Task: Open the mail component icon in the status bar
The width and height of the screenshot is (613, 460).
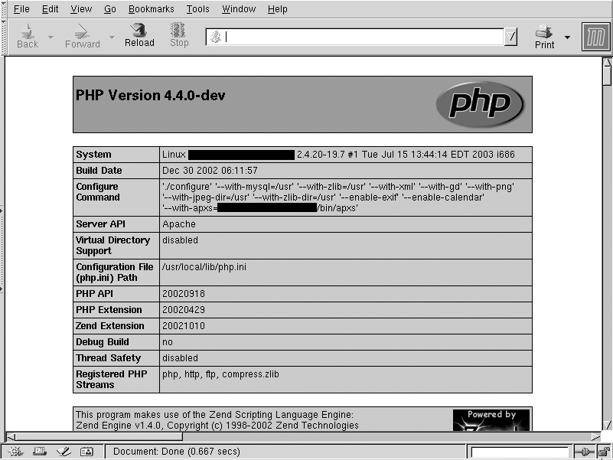Action: tap(40, 452)
